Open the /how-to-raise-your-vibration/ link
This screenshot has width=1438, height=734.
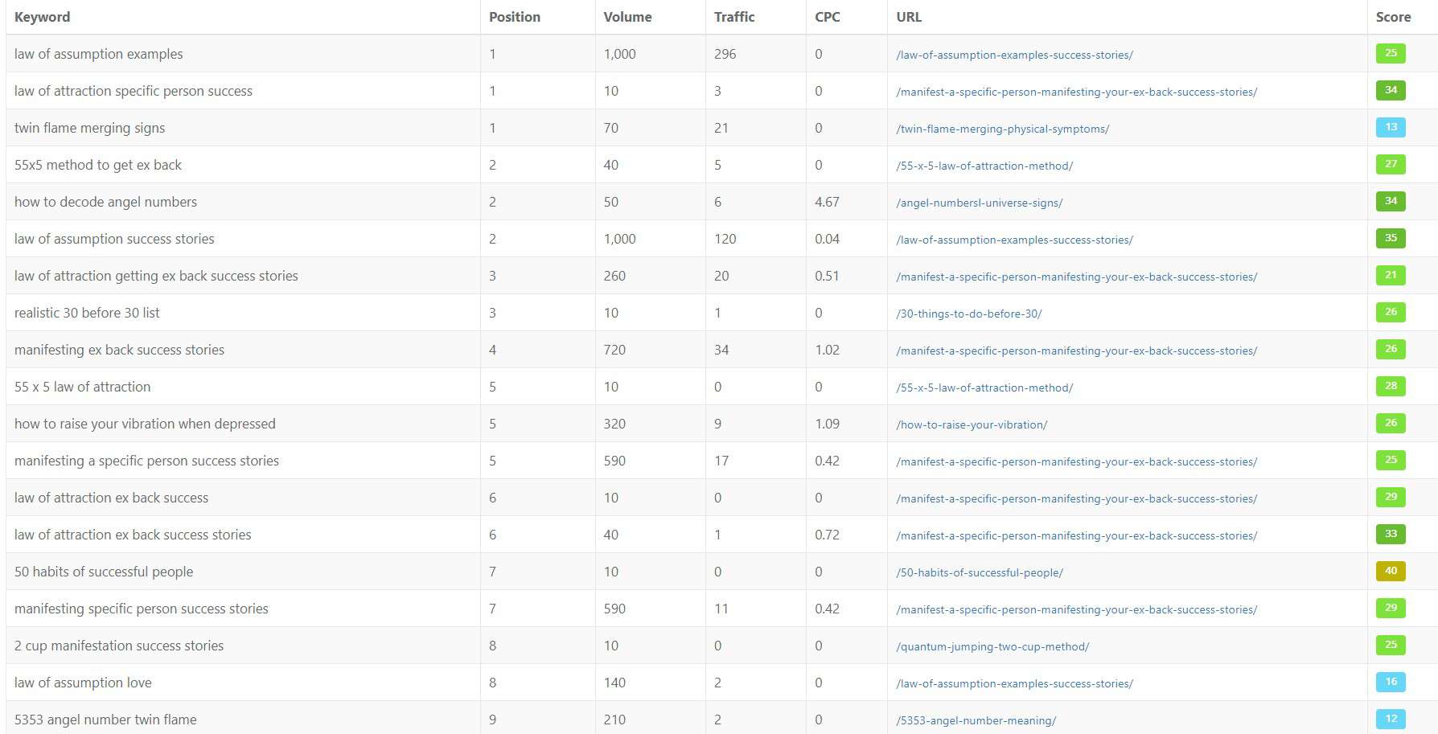pyautogui.click(x=972, y=424)
